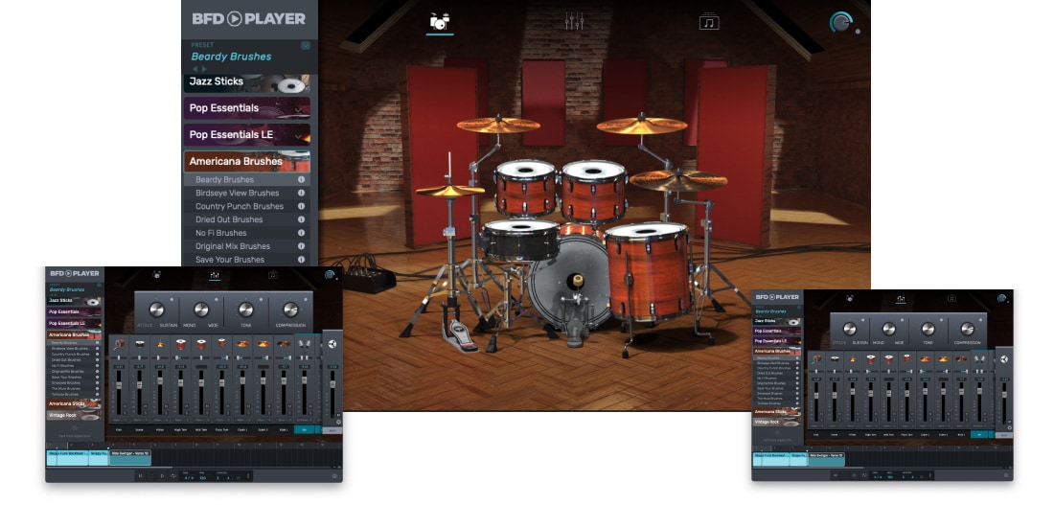Screen dimensions: 1054x505
Task: Select Beardy Brushes preset row in main window
Action: tap(246, 179)
